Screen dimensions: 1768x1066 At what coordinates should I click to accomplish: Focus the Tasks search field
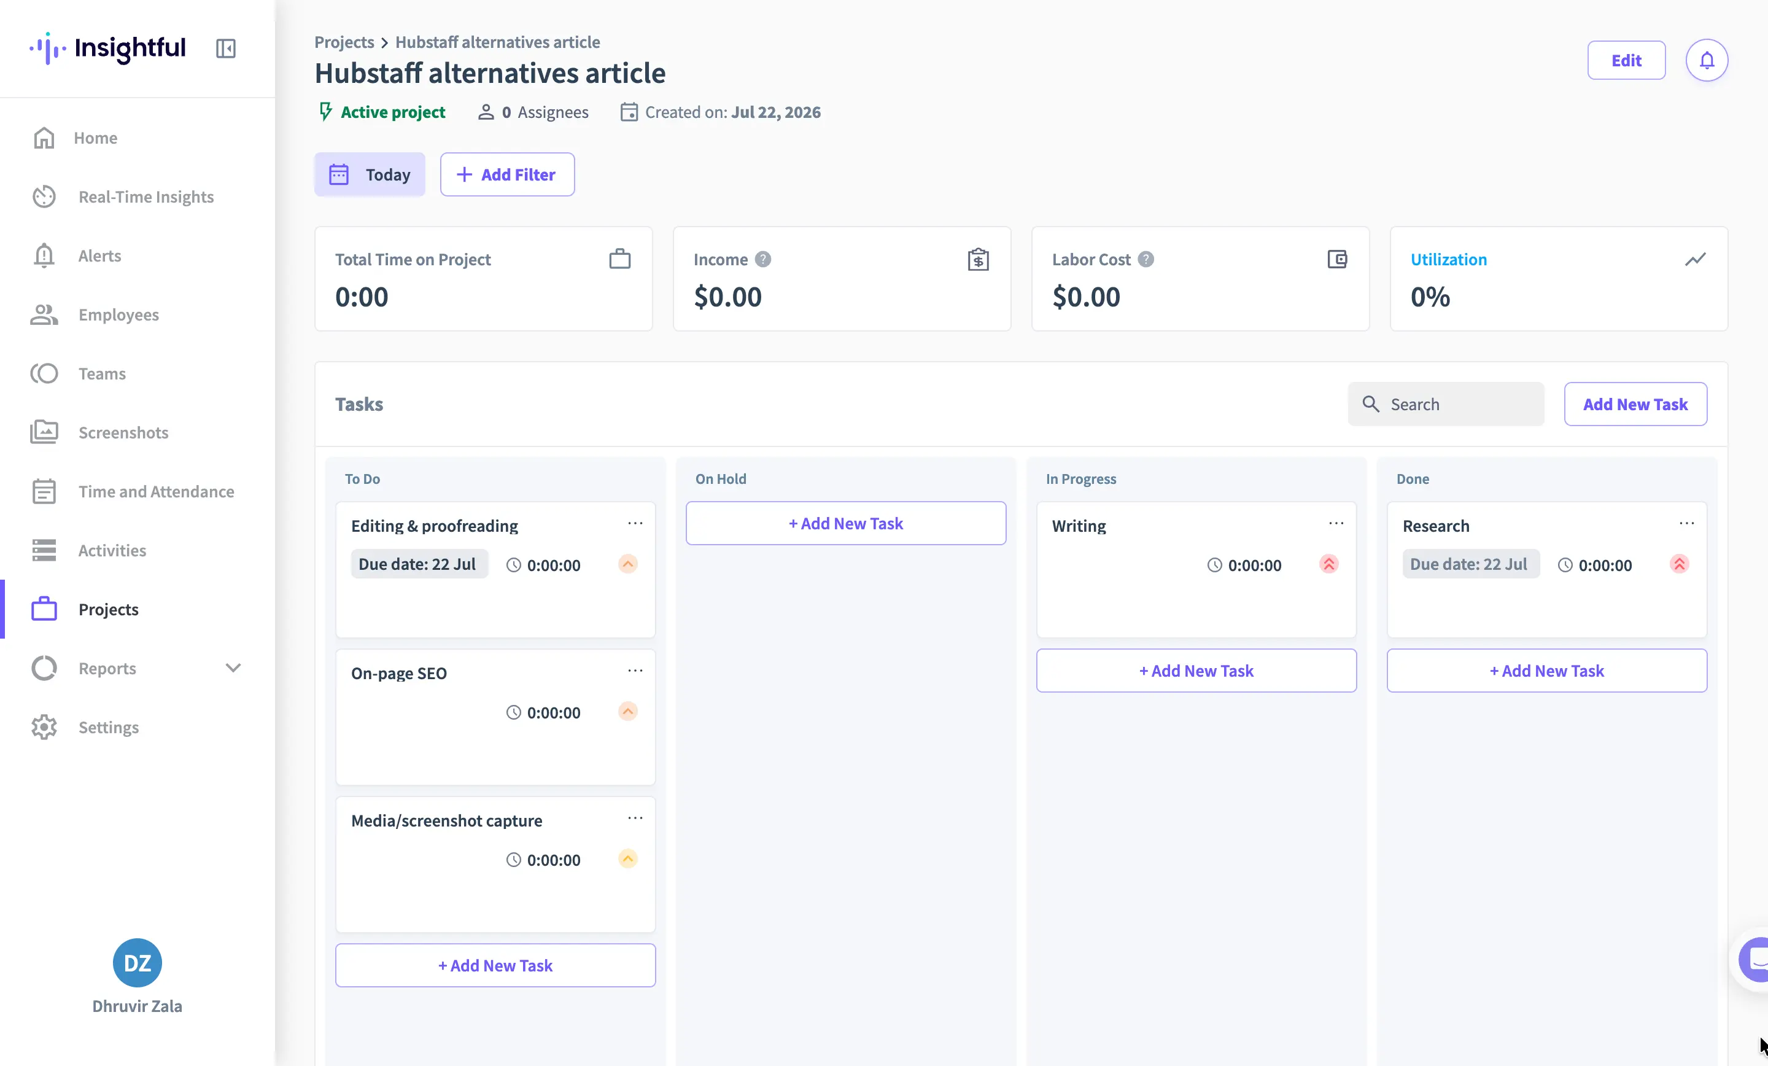click(1446, 404)
